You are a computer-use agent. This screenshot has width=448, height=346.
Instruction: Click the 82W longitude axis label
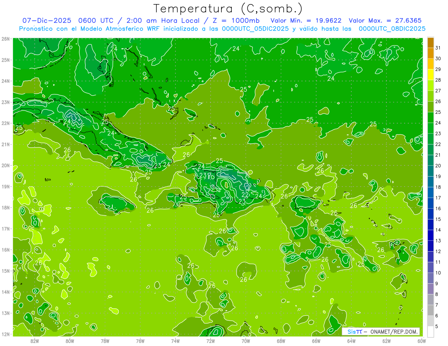[x=34, y=341]
